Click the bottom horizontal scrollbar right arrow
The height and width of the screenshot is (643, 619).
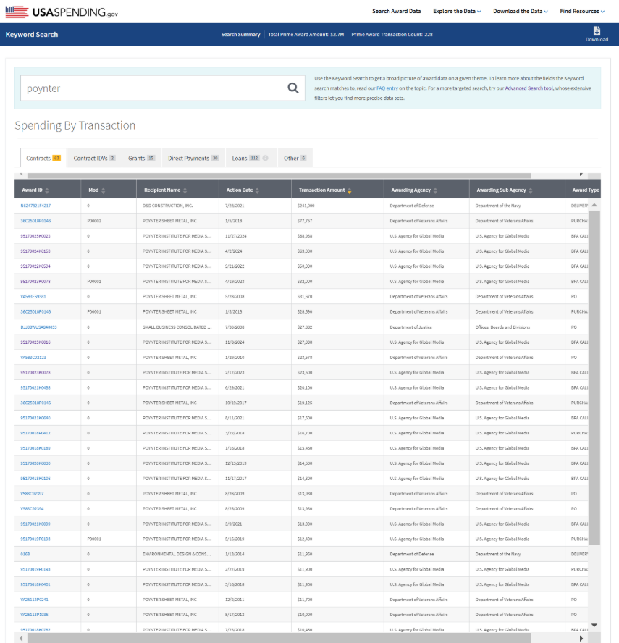[581, 639]
